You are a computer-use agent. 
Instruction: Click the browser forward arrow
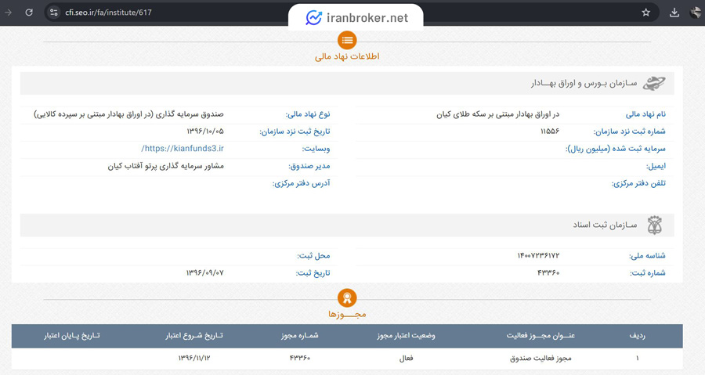[8, 13]
